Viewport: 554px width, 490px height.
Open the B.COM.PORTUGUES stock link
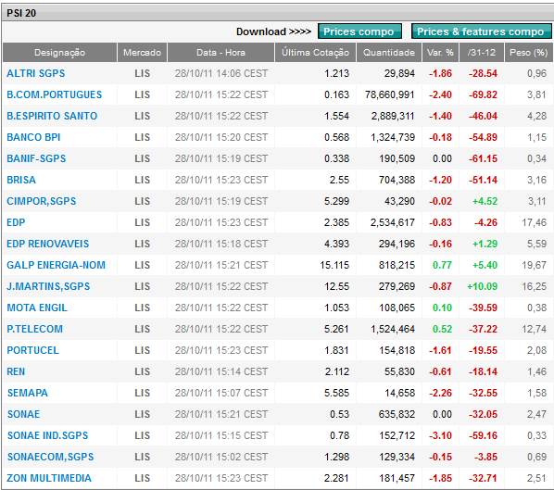(x=54, y=94)
